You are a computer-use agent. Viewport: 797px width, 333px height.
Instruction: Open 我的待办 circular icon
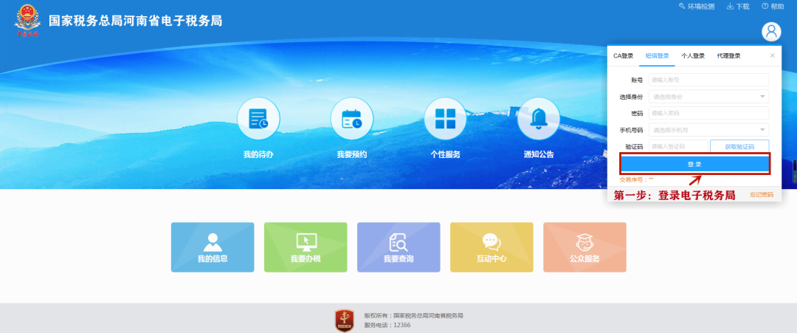click(258, 119)
